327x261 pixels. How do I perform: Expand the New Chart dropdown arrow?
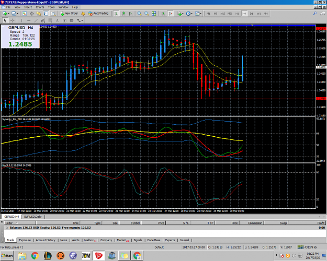8,14
